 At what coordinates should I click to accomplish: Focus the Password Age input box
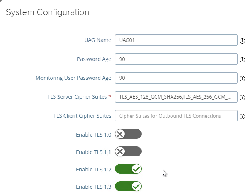[x=176, y=59]
